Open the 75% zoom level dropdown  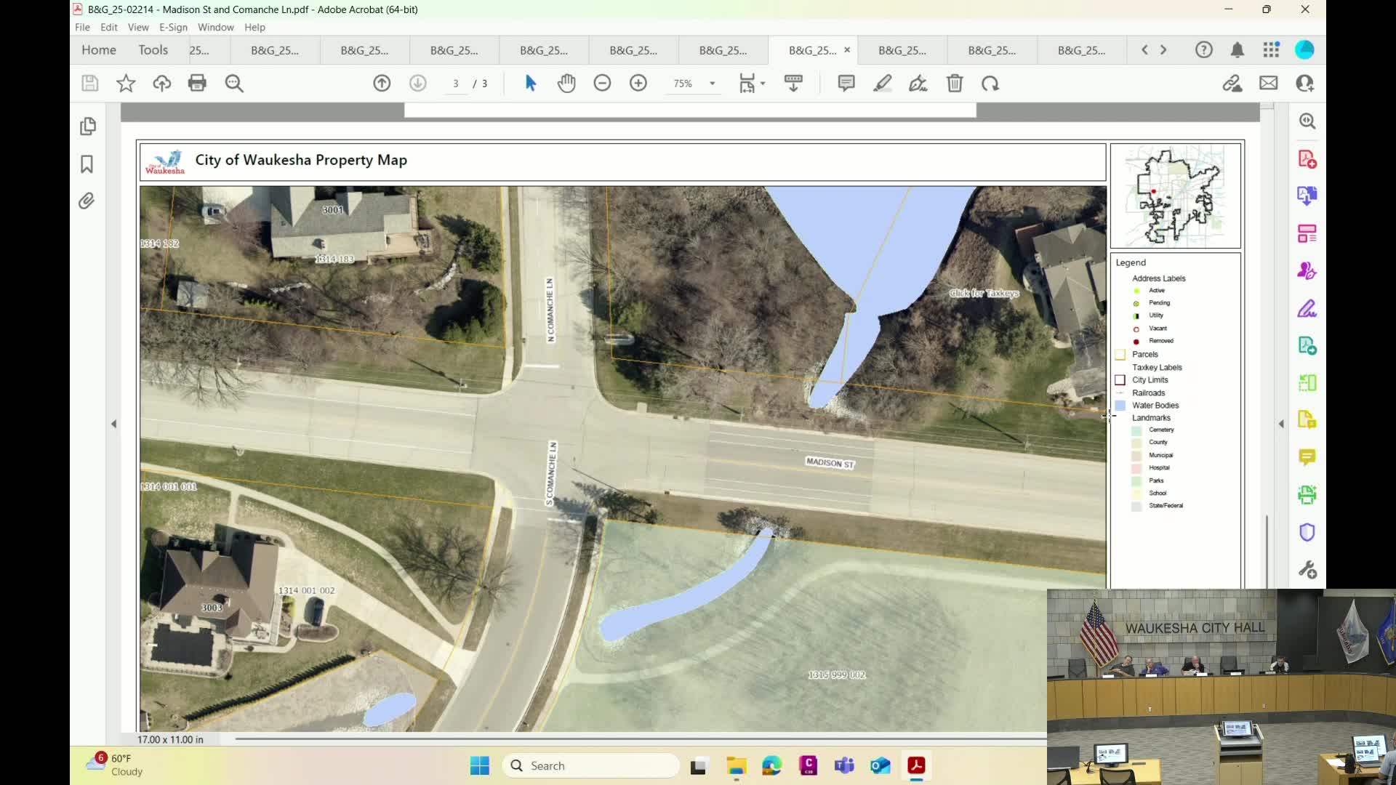point(713,84)
